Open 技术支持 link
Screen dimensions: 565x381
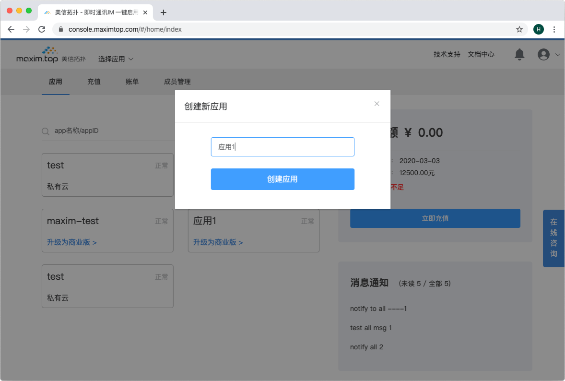coord(447,54)
